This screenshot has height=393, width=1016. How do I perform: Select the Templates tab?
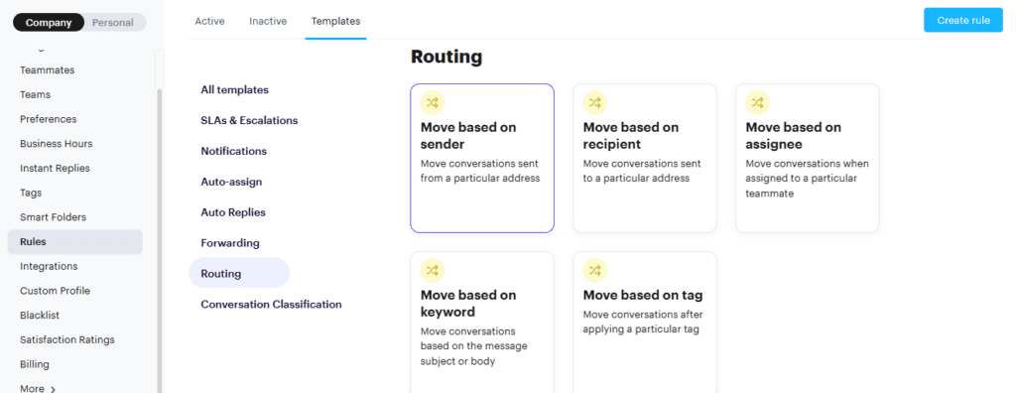tap(335, 21)
